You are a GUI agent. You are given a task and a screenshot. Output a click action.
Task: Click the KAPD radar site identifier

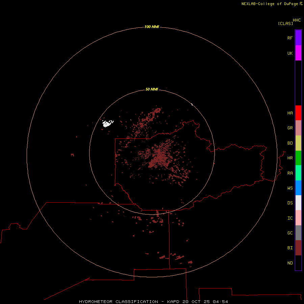pyautogui.click(x=173, y=302)
